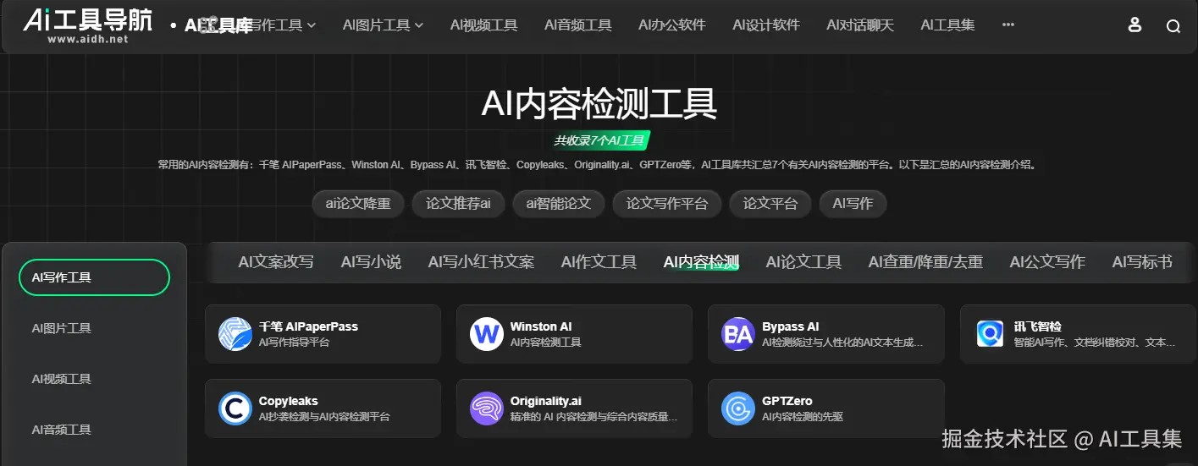The height and width of the screenshot is (466, 1198).
Task: Expand the AI图片工具 nav dropdown arrow
Action: (x=418, y=25)
